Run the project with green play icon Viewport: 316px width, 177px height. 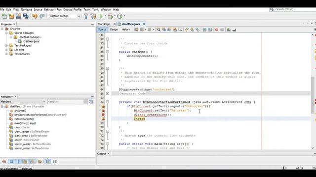pos(101,16)
